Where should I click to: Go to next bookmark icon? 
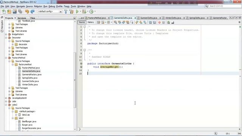coord(141,23)
